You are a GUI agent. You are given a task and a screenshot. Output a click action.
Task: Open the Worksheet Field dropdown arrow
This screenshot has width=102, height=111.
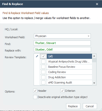89,36
